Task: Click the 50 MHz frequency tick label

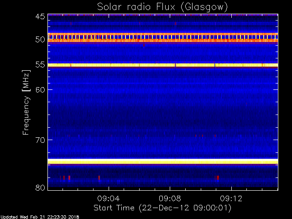Action: pyautogui.click(x=40, y=40)
